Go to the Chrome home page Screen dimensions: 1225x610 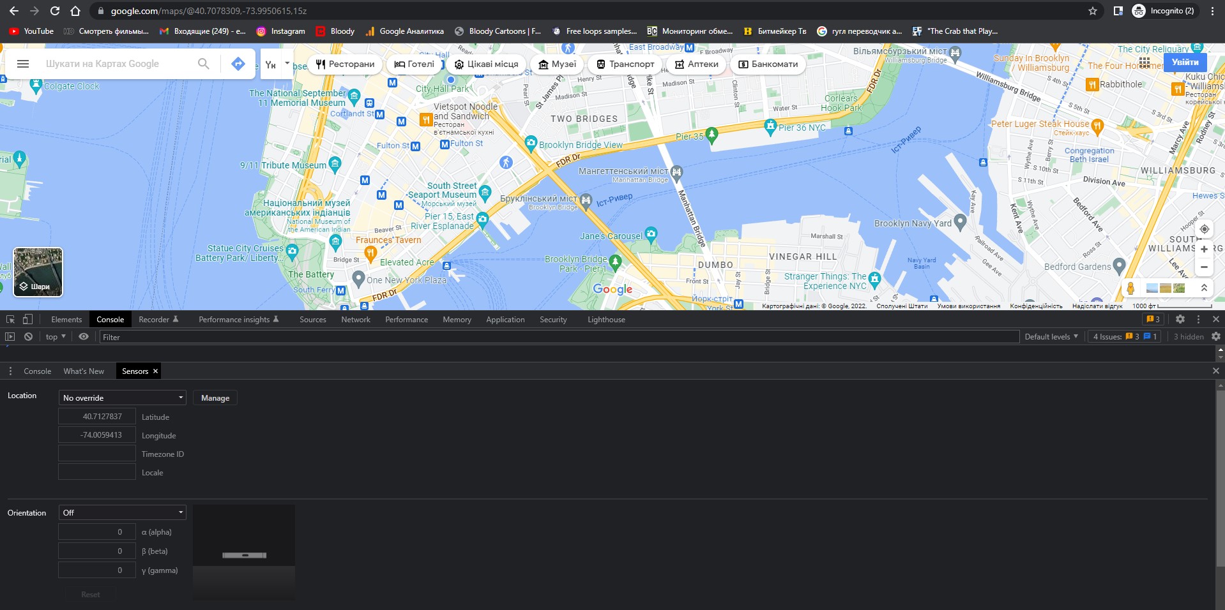pos(75,11)
